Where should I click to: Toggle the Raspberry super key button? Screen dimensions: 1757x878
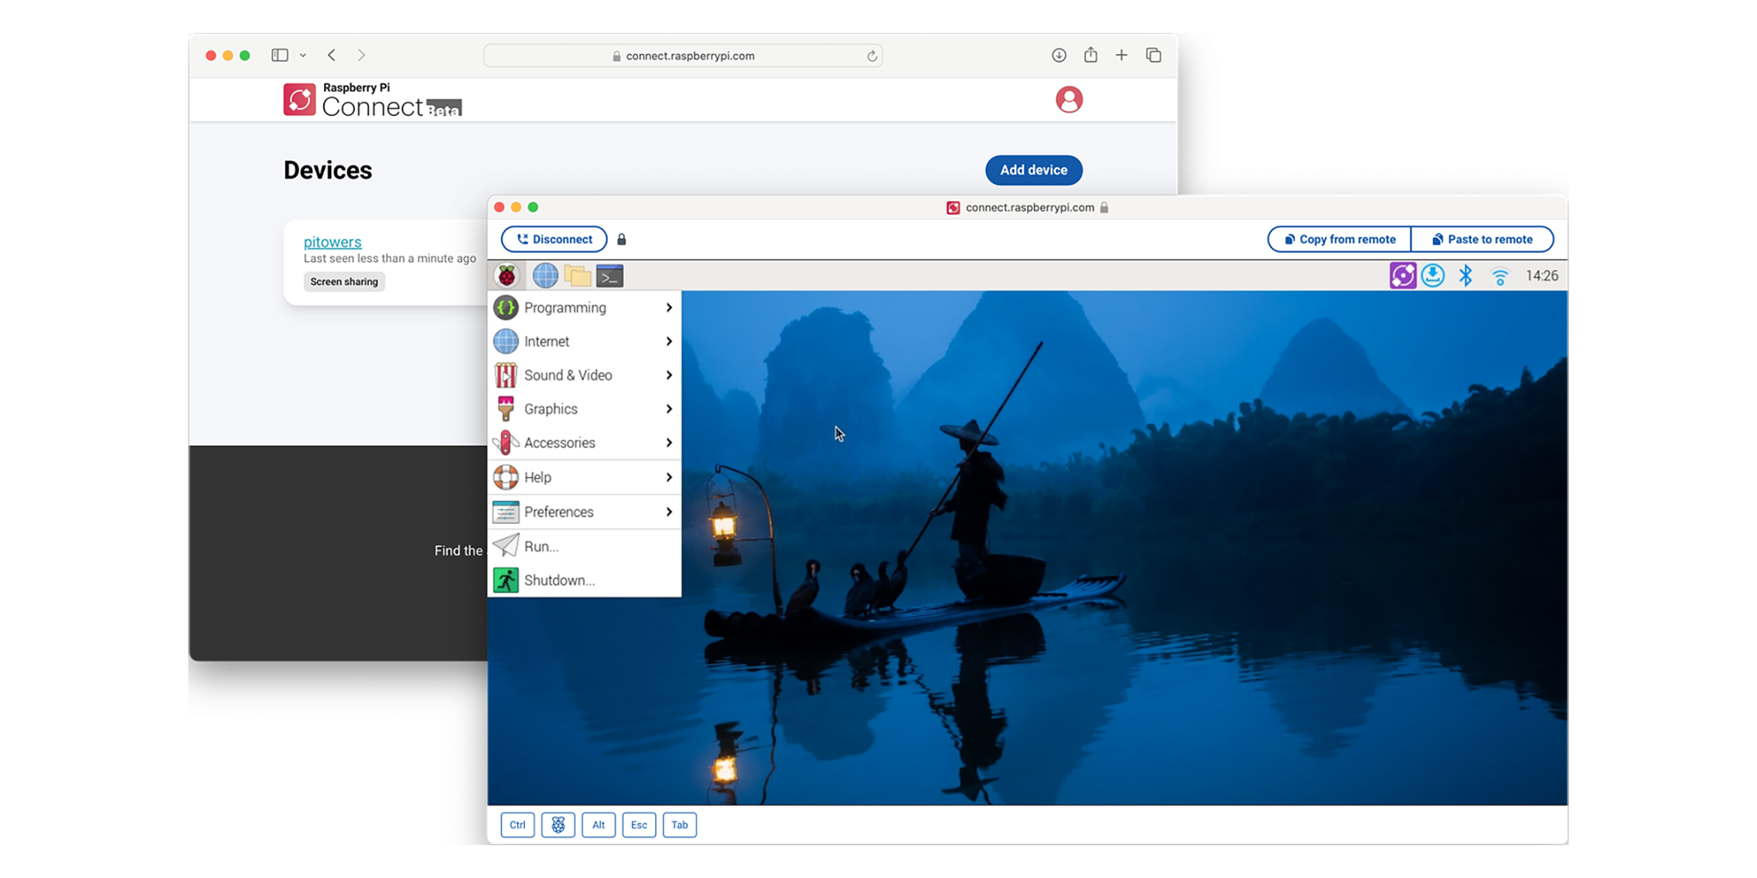[x=558, y=825]
